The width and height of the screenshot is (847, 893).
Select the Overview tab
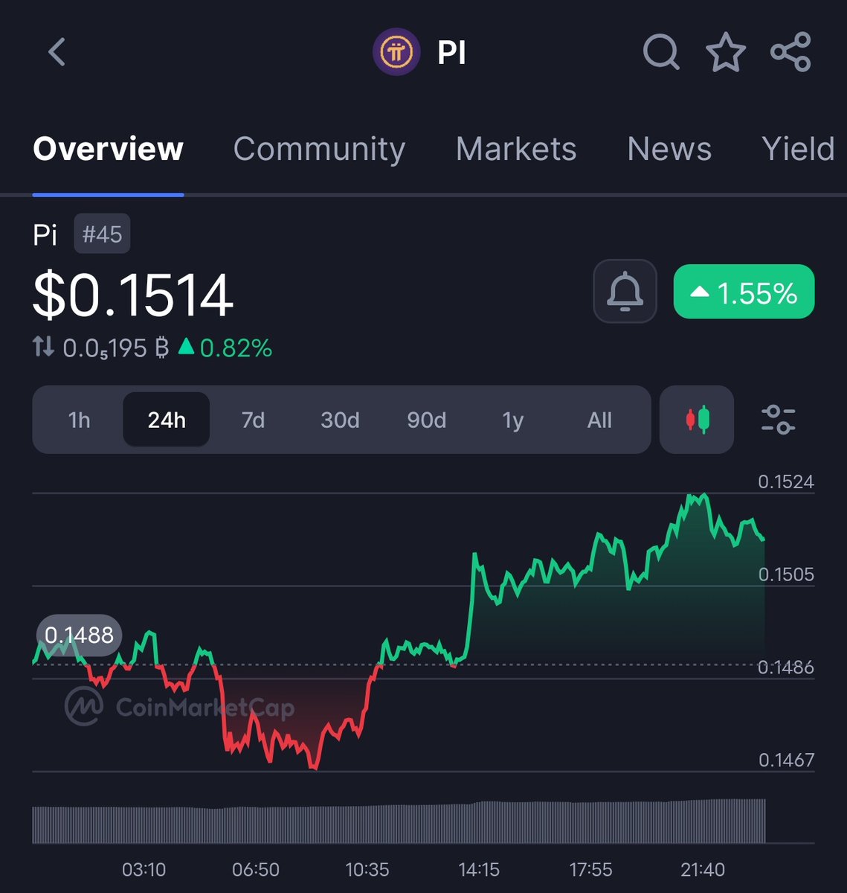tap(108, 149)
